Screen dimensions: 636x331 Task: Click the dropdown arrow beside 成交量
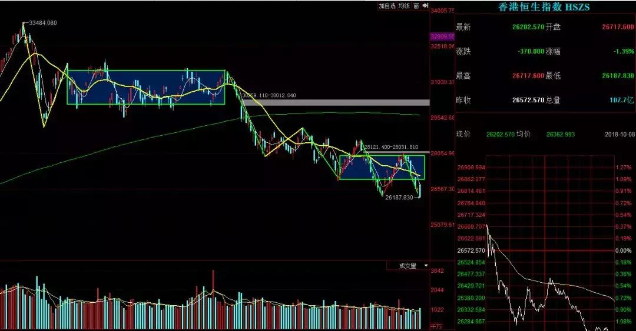426,266
